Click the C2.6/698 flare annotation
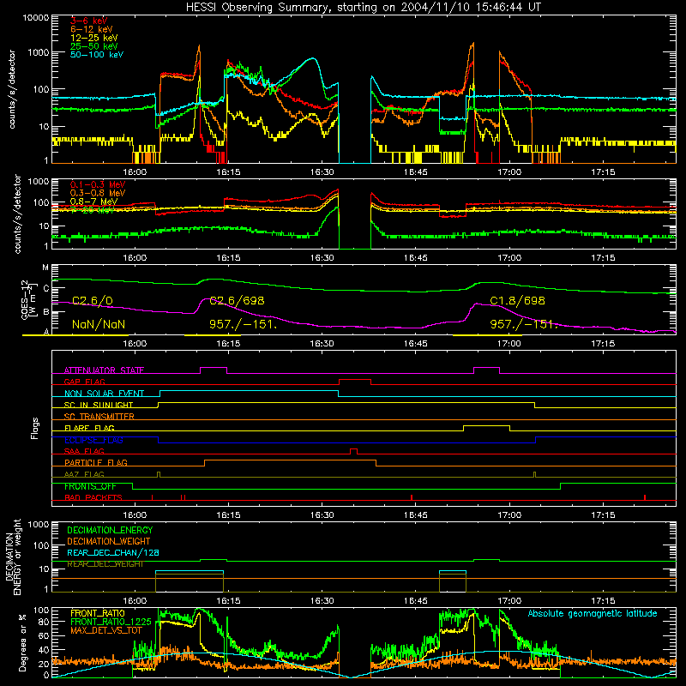The width and height of the screenshot is (686, 686). (x=237, y=301)
